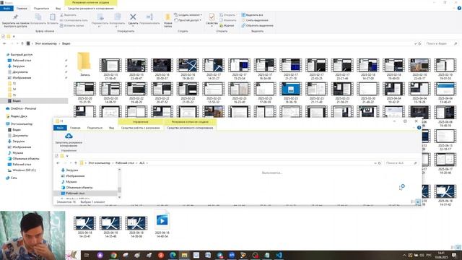Click the Copy (Копировать) clipboard icon
The width and height of the screenshot is (462, 260).
[38, 17]
